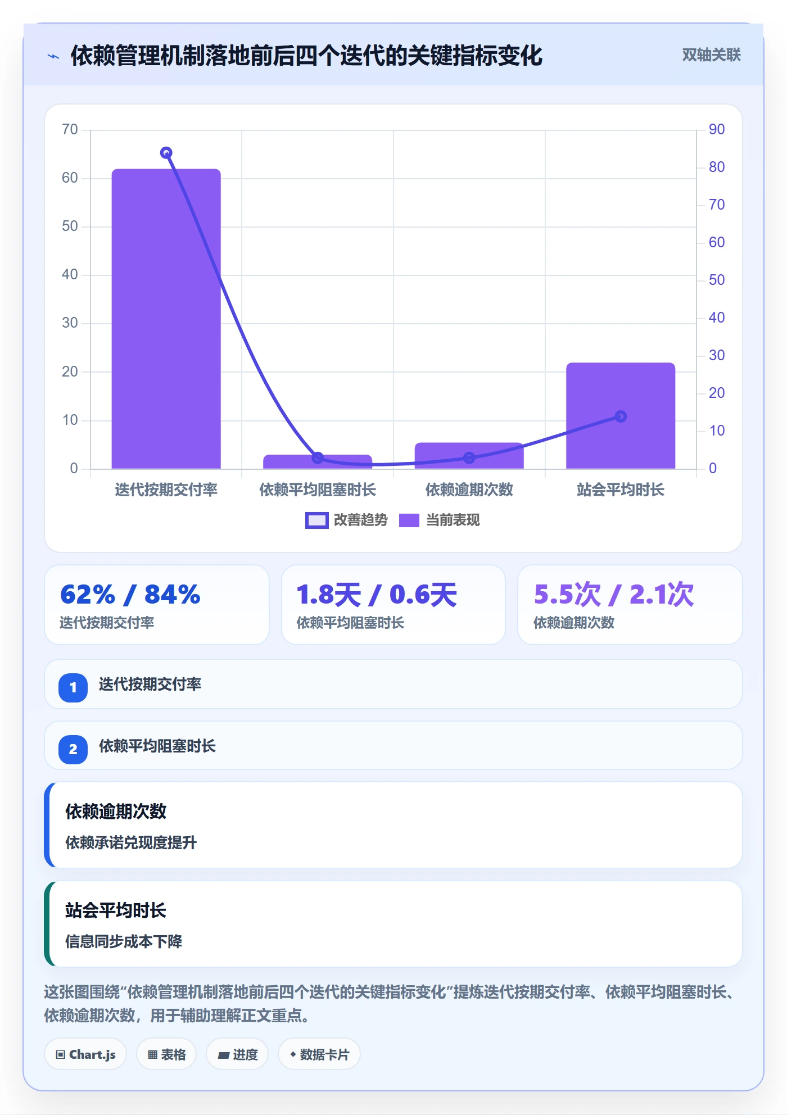This screenshot has width=787, height=1115.
Task: Open the 依赖逾期次数 card heading
Action: click(116, 812)
